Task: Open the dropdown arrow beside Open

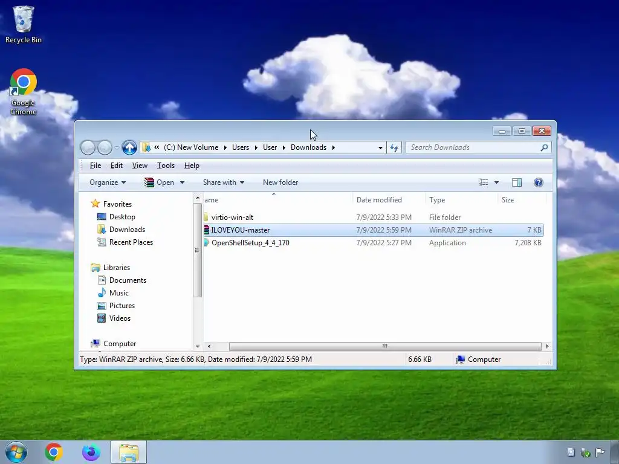Action: coord(182,182)
